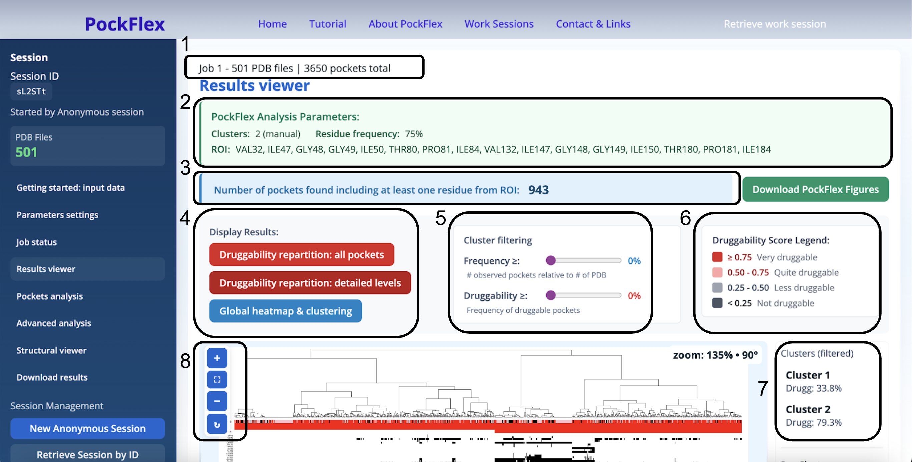Click the ROI residue list text
This screenshot has height=462, width=912.
pyautogui.click(x=503, y=149)
